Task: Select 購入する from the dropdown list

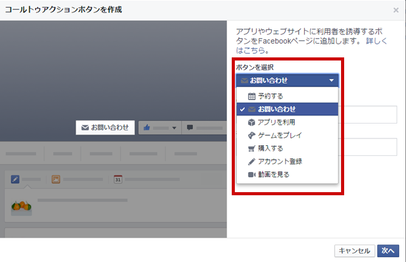Action: click(x=287, y=148)
